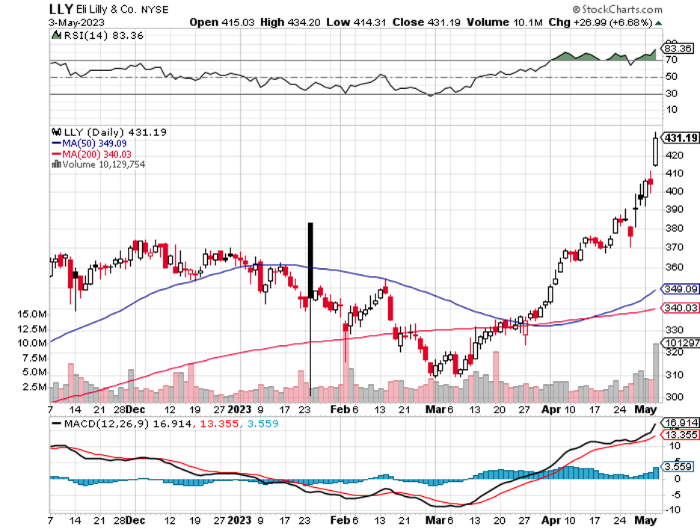This screenshot has height=529, width=700.
Task: Click the blue 3.559 histogram value in legend
Action: coord(263,424)
